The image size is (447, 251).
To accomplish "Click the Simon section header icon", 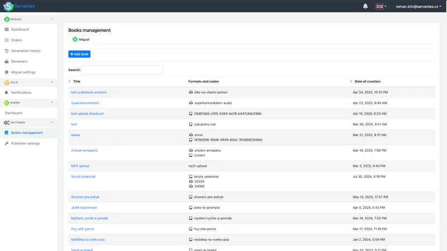I will click(x=7, y=103).
